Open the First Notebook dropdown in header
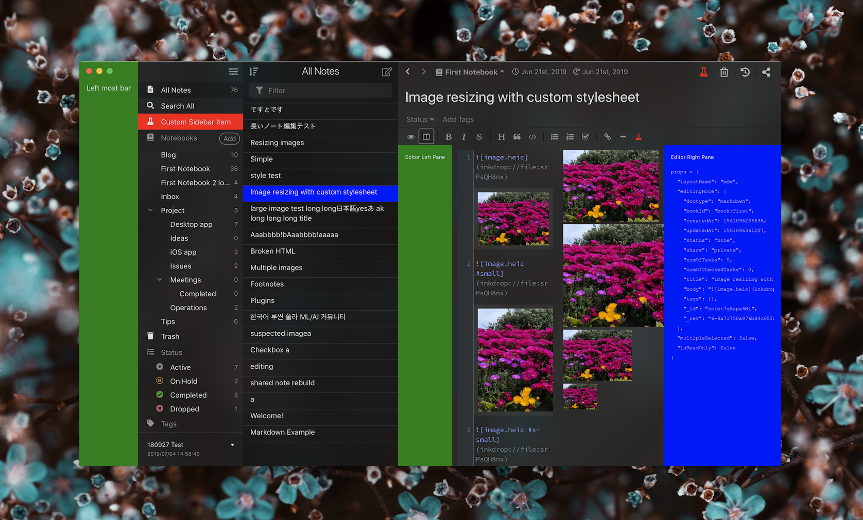The image size is (863, 520). coord(470,72)
